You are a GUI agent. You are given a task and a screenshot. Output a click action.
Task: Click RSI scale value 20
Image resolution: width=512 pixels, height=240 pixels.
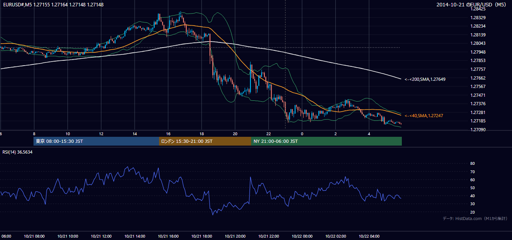coord(472,212)
